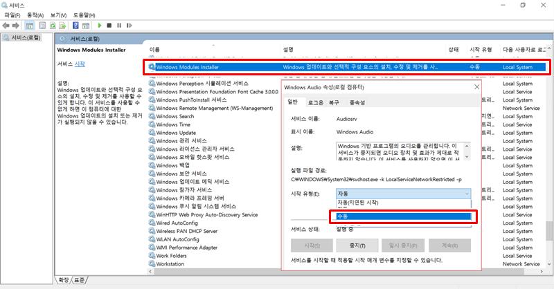Screen dimensions: 554x289
Task: Click the 계속(R) button
Action: point(449,245)
